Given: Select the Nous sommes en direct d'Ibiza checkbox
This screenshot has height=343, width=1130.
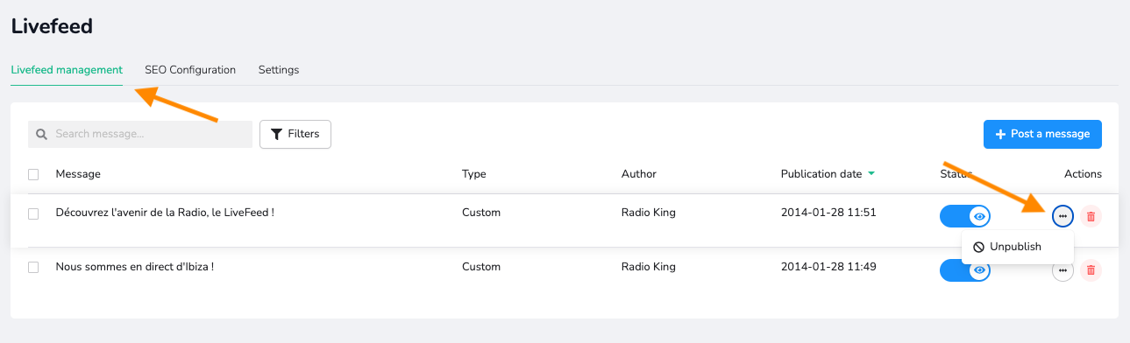Looking at the screenshot, I should [33, 268].
